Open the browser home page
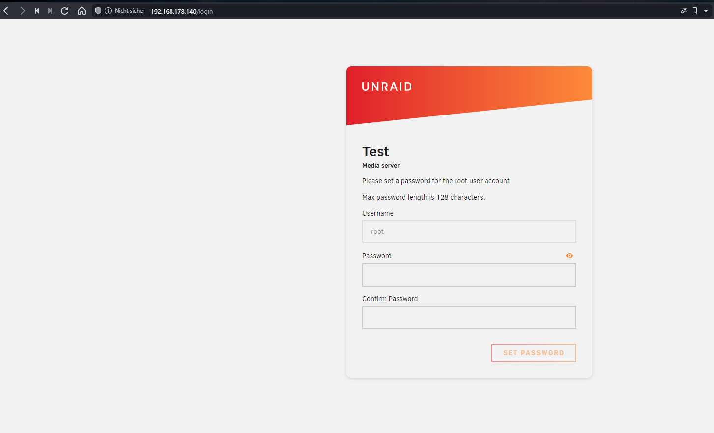The width and height of the screenshot is (714, 433). (x=82, y=11)
